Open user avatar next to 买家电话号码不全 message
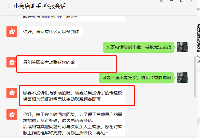Screen dimensions: 200x138 pos(182,47)
